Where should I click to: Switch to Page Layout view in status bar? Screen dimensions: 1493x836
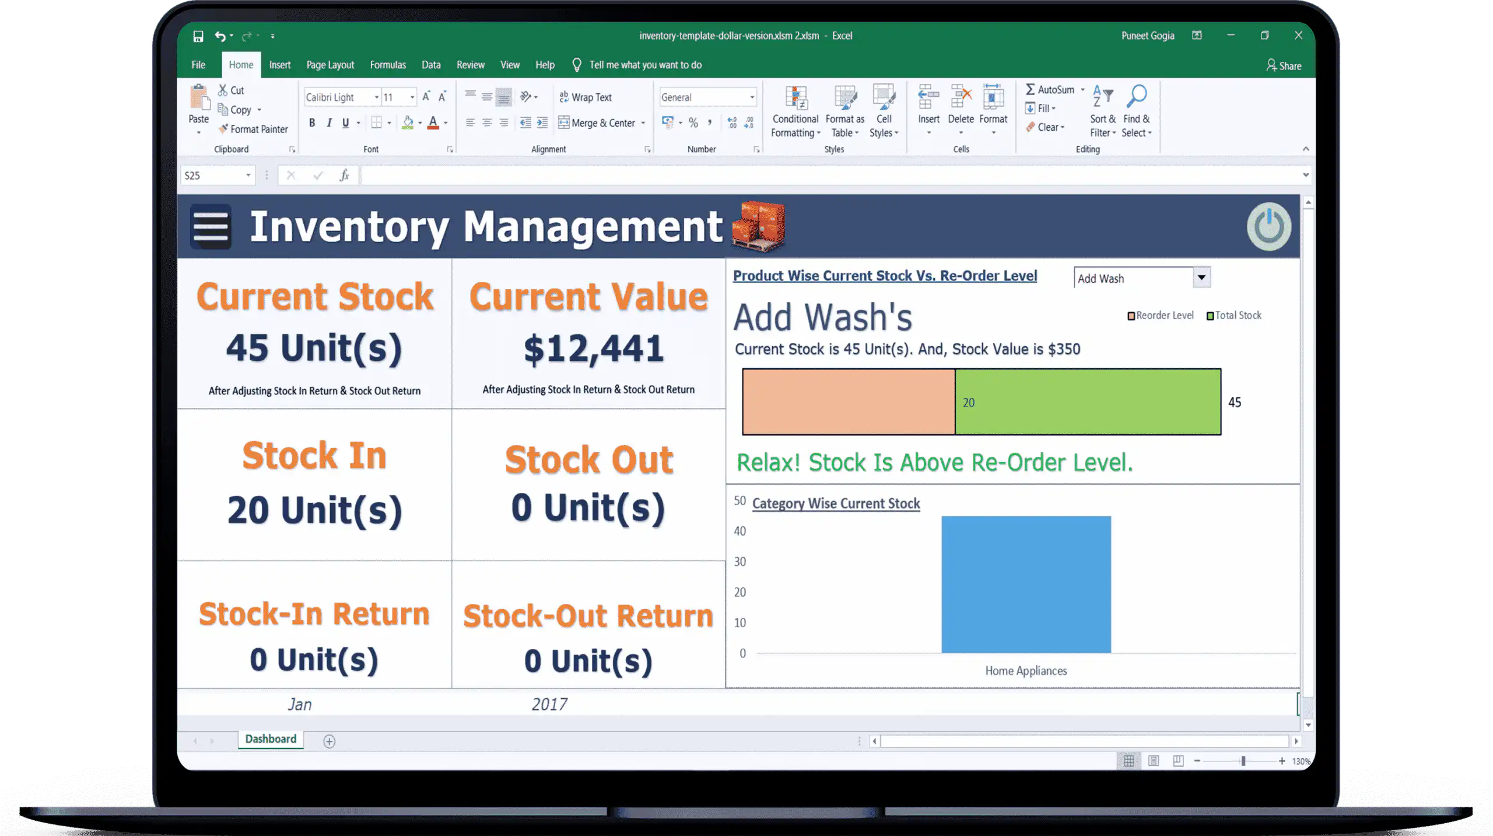(1154, 761)
